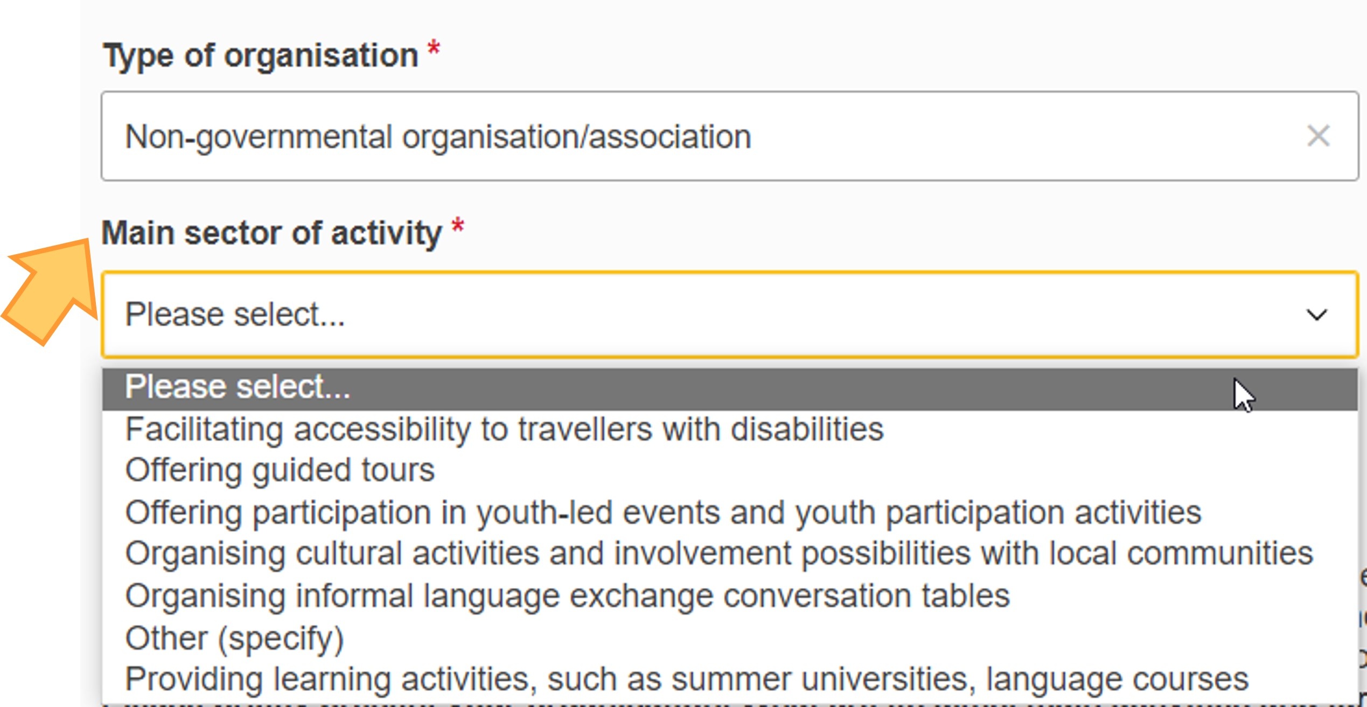1367x707 pixels.
Task: Click 'Non-governmental organisation/association' selected value text
Action: (x=438, y=137)
